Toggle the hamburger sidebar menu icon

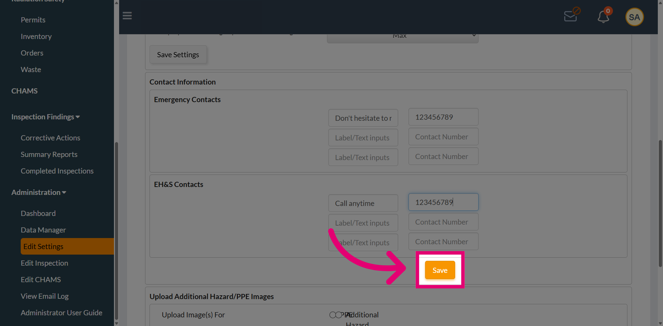click(x=127, y=16)
